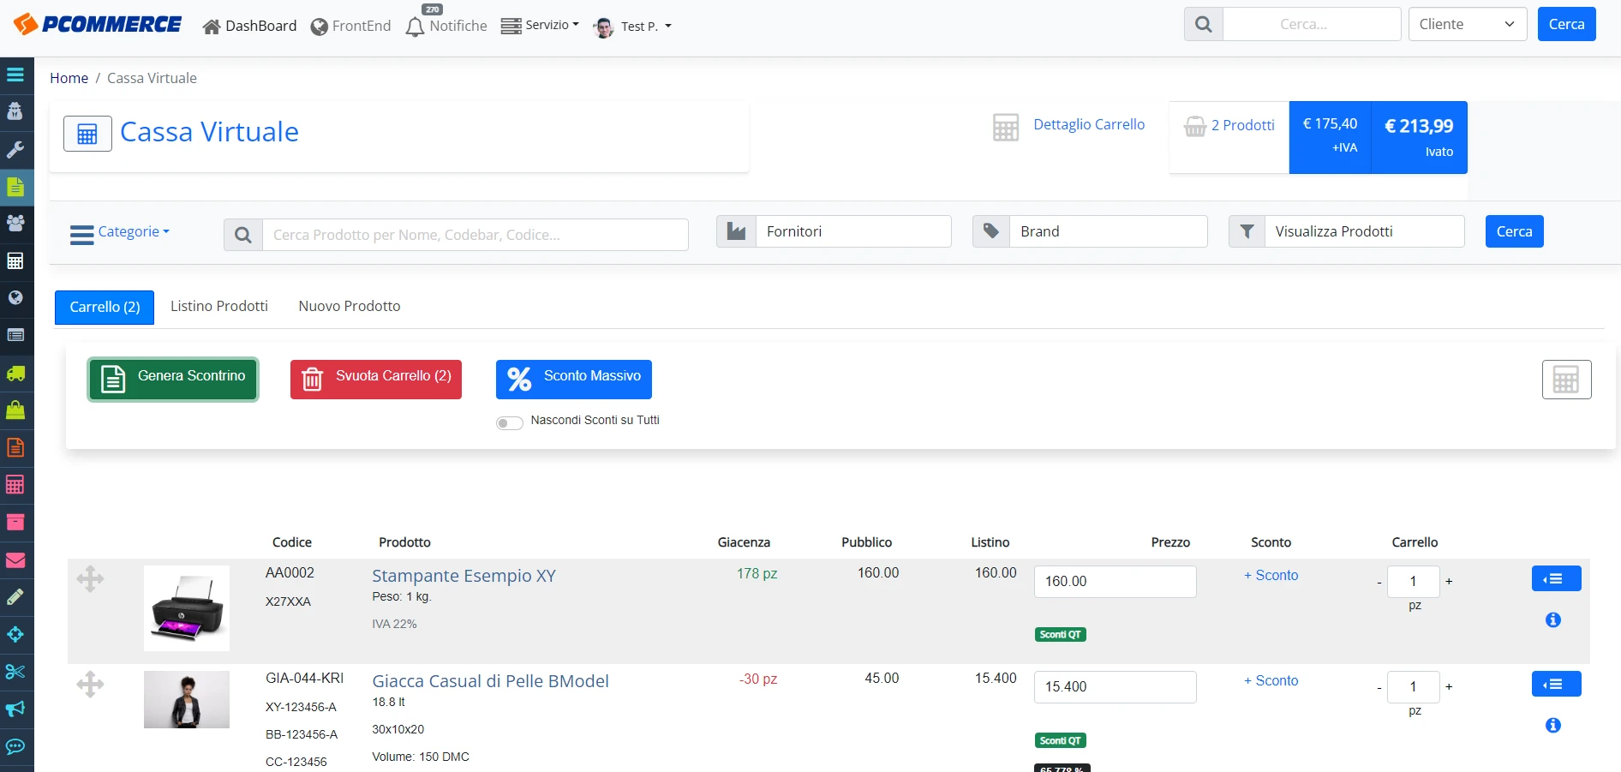This screenshot has height=772, width=1621.
Task: Click the scissors icon in the sidebar
Action: (x=15, y=672)
